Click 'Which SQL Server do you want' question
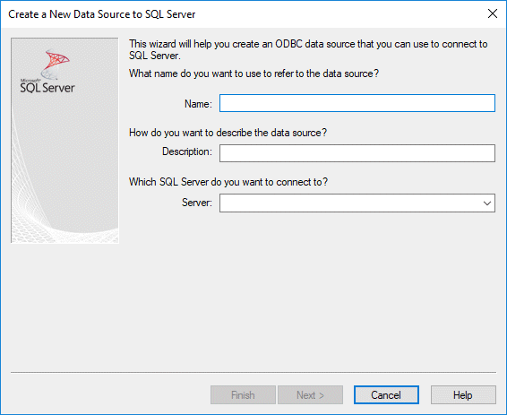This screenshot has width=507, height=415. click(228, 182)
